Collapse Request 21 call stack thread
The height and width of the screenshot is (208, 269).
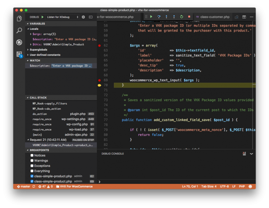[28, 140]
